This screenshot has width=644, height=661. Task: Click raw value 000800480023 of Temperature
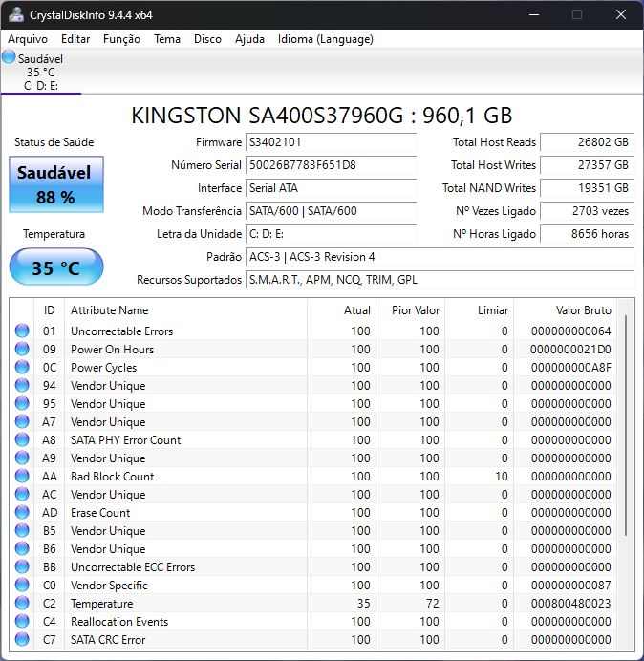point(570,604)
